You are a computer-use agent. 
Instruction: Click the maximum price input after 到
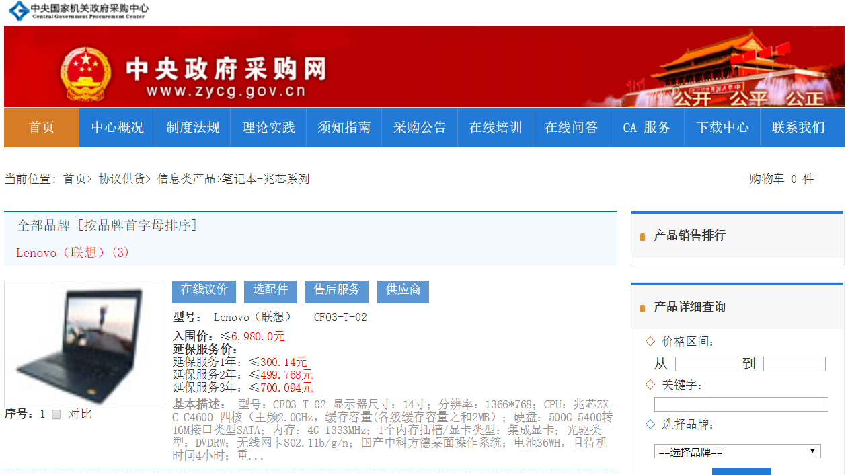794,364
